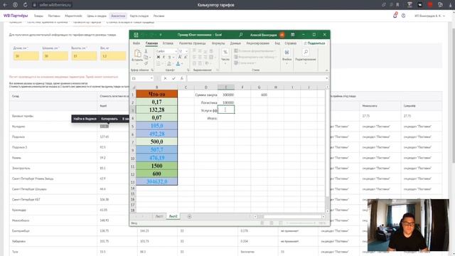Collapse the Excel ribbon with the caret
The image size is (455, 256).
point(326,70)
